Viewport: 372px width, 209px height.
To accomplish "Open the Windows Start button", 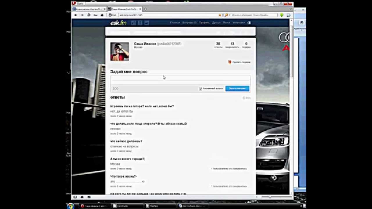I will pyautogui.click(x=71, y=206).
